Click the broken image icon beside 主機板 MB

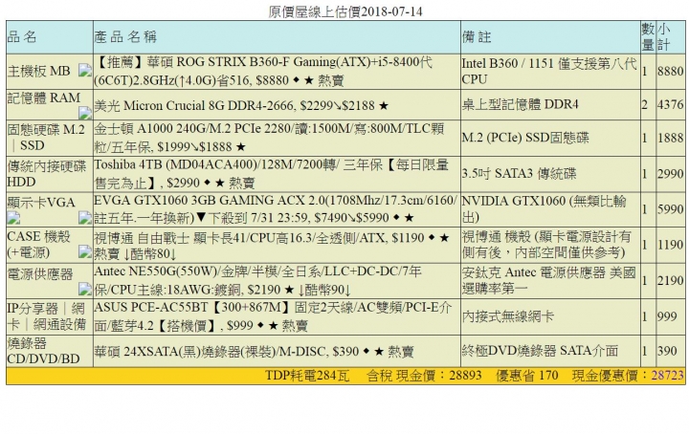point(85,70)
